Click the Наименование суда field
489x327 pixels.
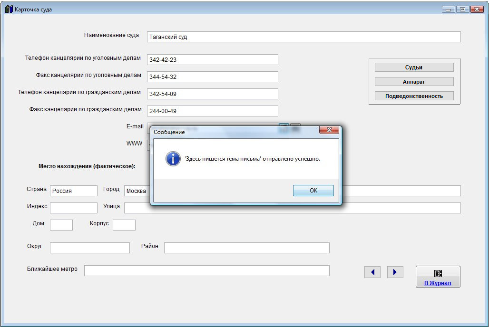pos(304,37)
